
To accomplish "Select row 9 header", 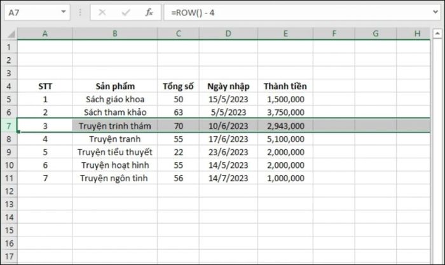I will click(9, 152).
